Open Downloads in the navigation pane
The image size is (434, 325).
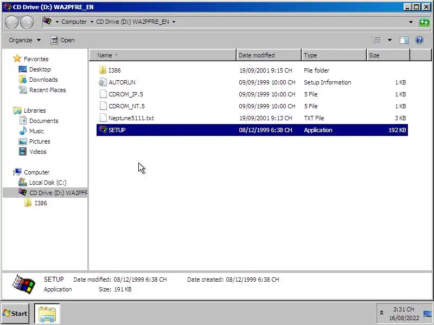pyautogui.click(x=38, y=80)
